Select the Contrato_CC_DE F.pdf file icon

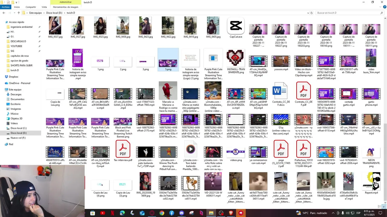[303, 91]
